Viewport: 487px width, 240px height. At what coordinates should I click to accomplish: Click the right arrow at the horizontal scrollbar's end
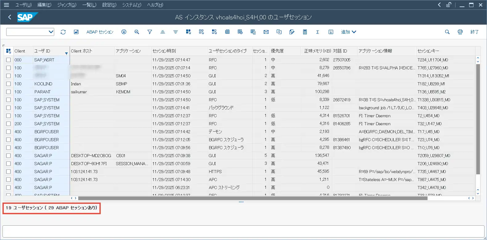tap(473, 198)
